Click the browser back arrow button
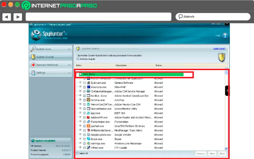Screen dimensions: 254x159 (x=6, y=17)
